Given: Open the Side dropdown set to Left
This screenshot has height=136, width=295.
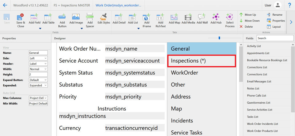Looking at the screenshot, I should 38,58.
